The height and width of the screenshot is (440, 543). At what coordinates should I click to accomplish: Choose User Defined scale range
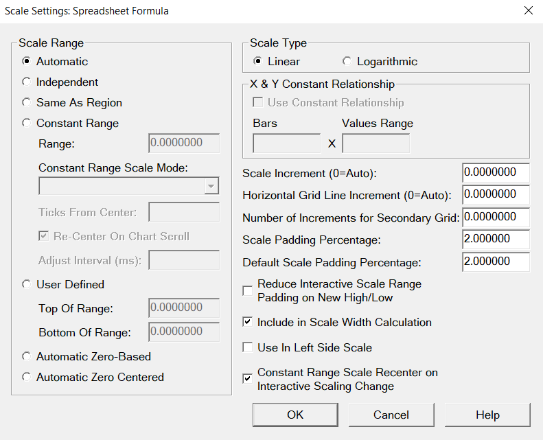tap(27, 284)
